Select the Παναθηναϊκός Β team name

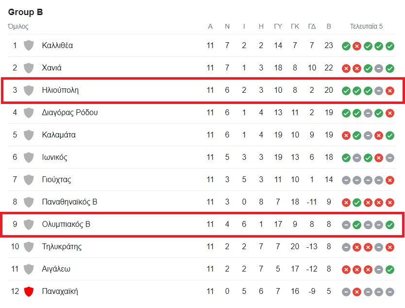69,202
